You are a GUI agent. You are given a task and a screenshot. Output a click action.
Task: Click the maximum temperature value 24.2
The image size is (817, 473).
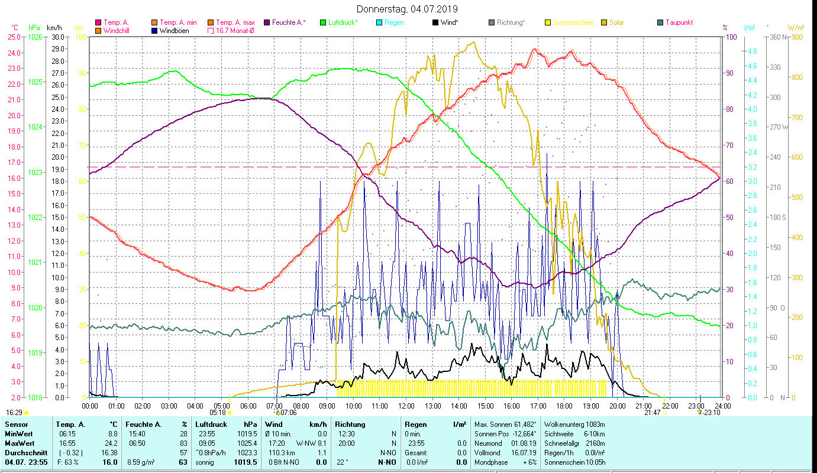110,442
